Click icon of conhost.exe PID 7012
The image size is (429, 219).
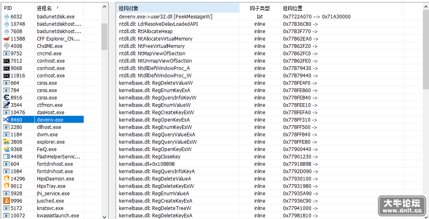(7, 61)
